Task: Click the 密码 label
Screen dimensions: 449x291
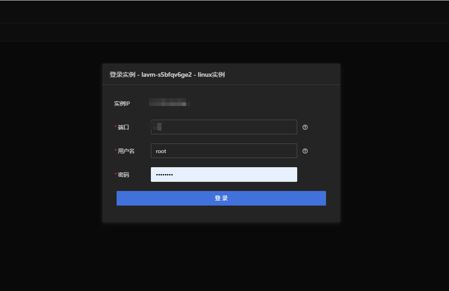Action: point(123,175)
